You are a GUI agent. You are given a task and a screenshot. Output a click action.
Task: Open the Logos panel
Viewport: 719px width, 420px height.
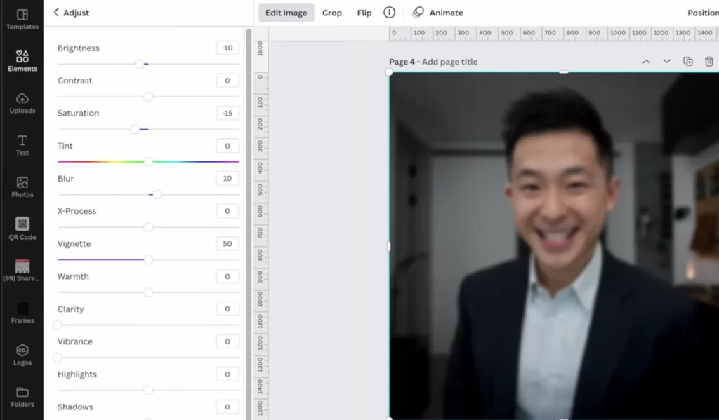[22, 355]
